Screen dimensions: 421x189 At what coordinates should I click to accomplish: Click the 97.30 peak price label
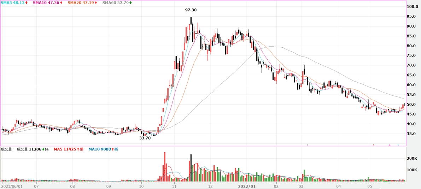191,10
